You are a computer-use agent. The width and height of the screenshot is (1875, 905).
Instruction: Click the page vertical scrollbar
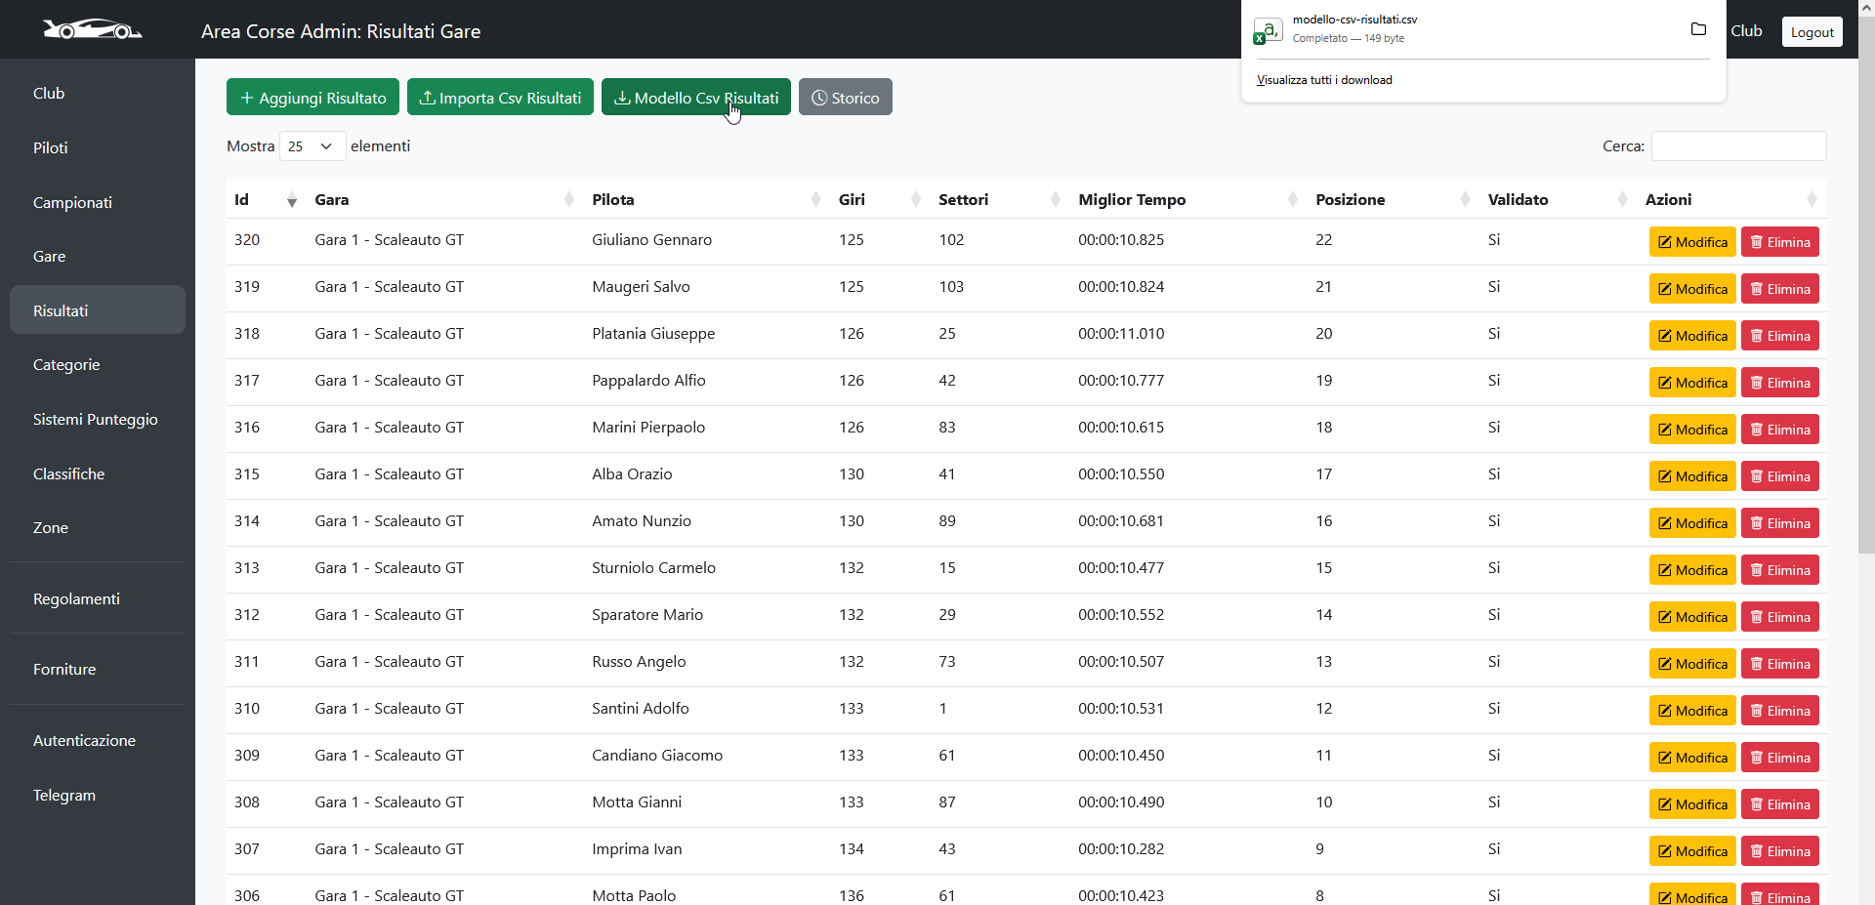[1865, 293]
